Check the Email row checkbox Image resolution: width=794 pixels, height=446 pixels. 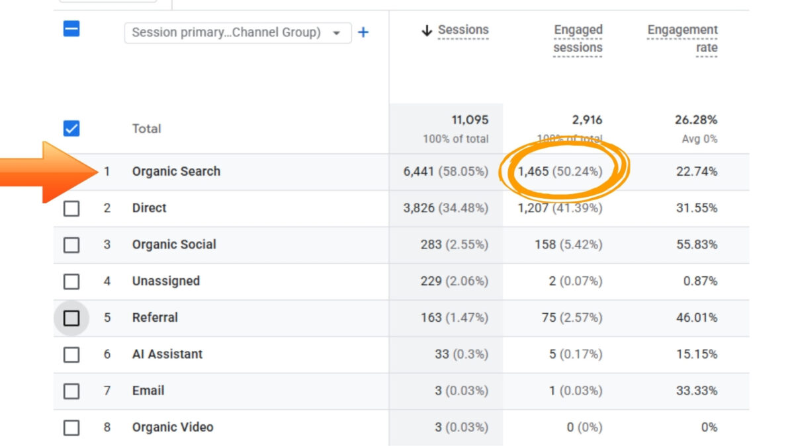click(71, 391)
